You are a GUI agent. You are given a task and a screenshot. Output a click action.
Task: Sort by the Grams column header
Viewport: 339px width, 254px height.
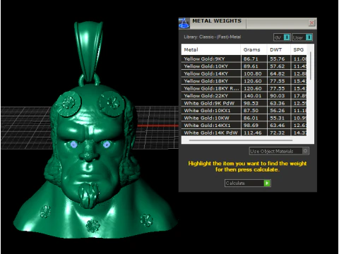tap(254, 49)
